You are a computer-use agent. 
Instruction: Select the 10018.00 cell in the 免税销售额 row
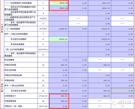point(99,29)
